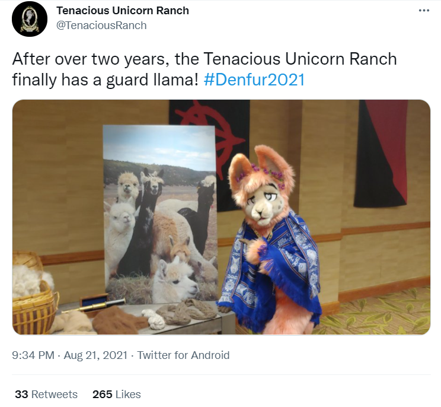Open the 9:34 PM timestamp link
Viewport: 441px width, 407px height.
[33, 355]
